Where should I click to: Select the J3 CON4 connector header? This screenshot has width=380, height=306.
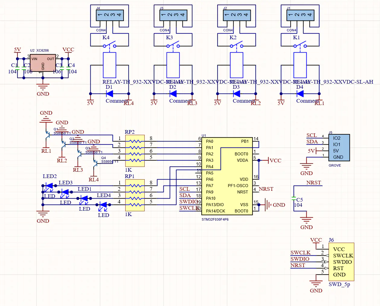(173, 15)
